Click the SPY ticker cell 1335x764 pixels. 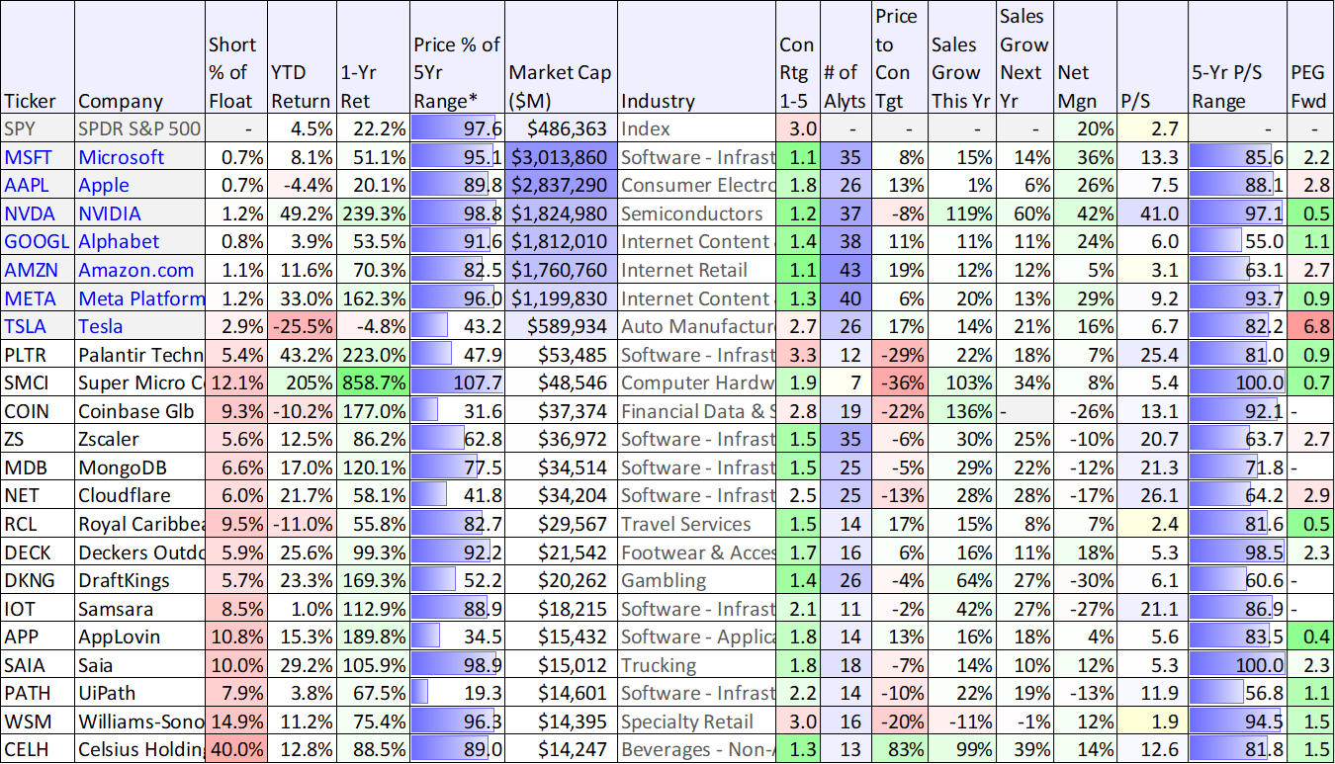[x=38, y=128]
